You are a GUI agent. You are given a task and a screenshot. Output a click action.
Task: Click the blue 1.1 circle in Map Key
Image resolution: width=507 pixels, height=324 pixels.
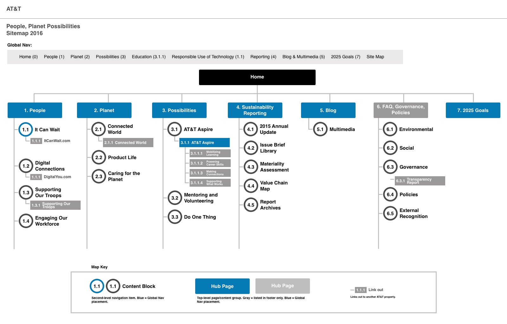pyautogui.click(x=97, y=286)
